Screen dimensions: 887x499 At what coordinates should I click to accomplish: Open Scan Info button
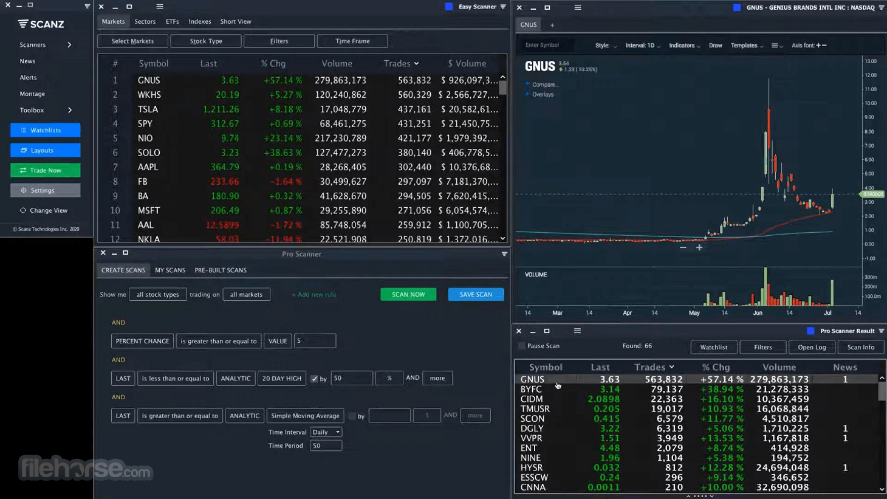[x=861, y=347]
